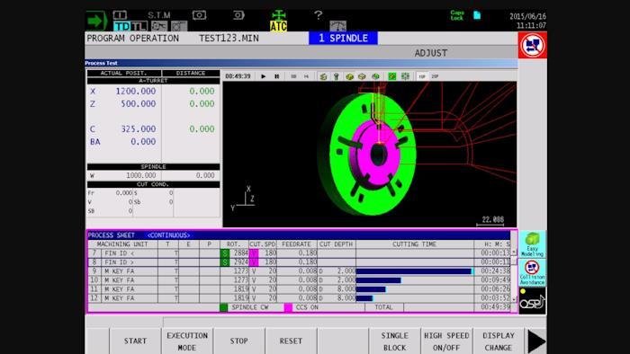The image size is (630, 354).
Task: Click the OSP logo icon
Action: point(533,300)
